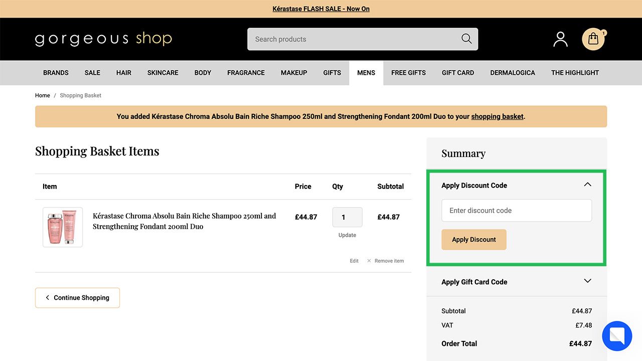This screenshot has height=361, width=642.
Task: Collapse the Apply Discount Code section
Action: click(x=587, y=185)
